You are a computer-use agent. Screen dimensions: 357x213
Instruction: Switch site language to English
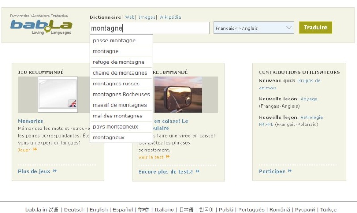coord(99,209)
